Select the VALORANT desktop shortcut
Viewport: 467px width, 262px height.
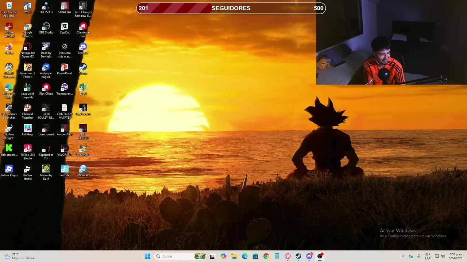point(65,151)
